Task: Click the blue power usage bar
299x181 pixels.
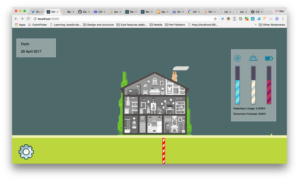Action: tap(237, 85)
